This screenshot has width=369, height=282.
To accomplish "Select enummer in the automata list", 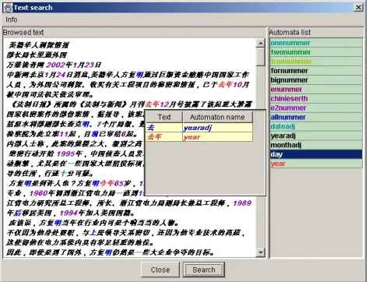I will (316, 90).
